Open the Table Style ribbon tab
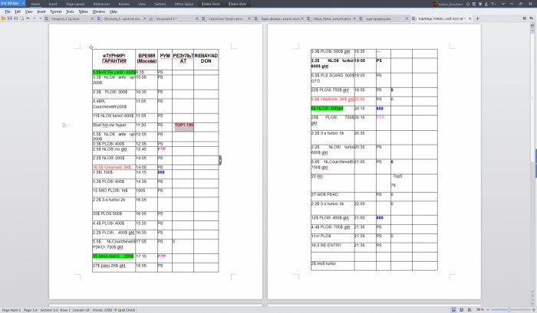Viewport: 537px width, 313px height. click(x=238, y=4)
